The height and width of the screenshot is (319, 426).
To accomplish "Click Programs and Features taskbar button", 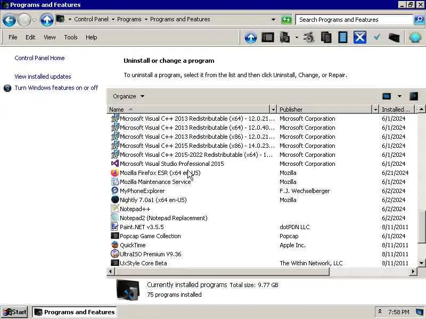I will coord(75,312).
